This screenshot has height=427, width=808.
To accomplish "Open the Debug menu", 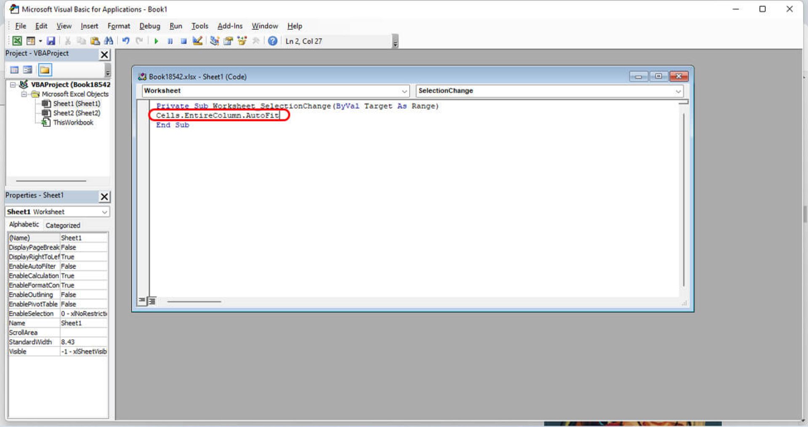I will pos(149,26).
